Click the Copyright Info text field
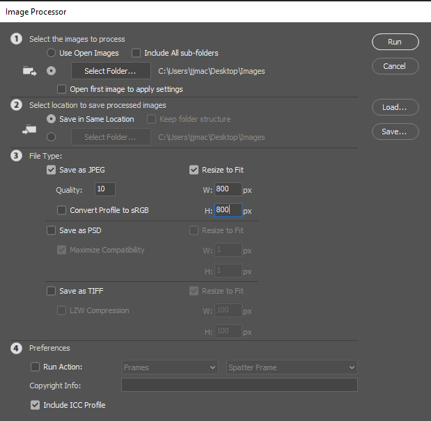This screenshot has width=431, height=421. [x=239, y=386]
